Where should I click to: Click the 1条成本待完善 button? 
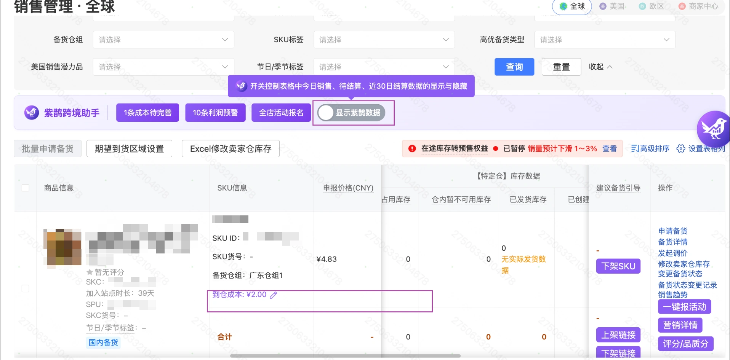click(x=147, y=113)
